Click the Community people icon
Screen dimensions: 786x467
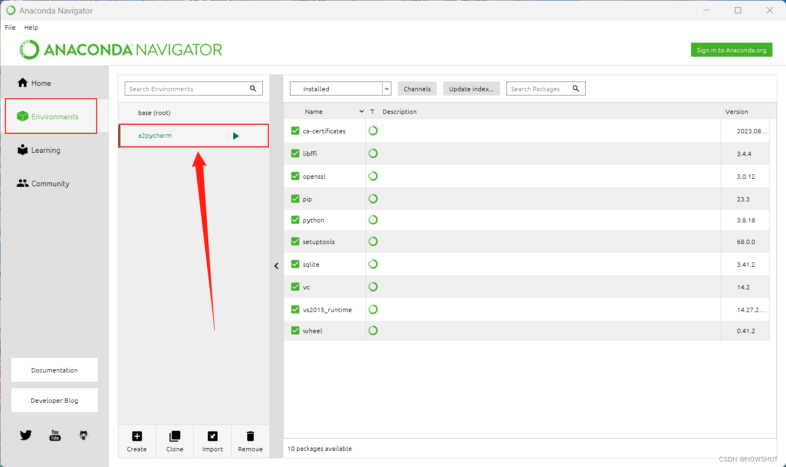[22, 183]
